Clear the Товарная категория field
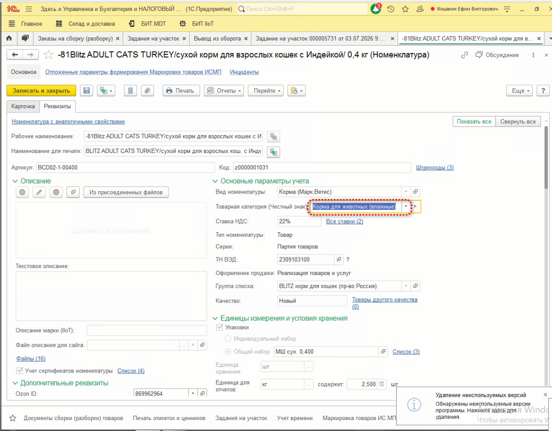 [x=415, y=206]
